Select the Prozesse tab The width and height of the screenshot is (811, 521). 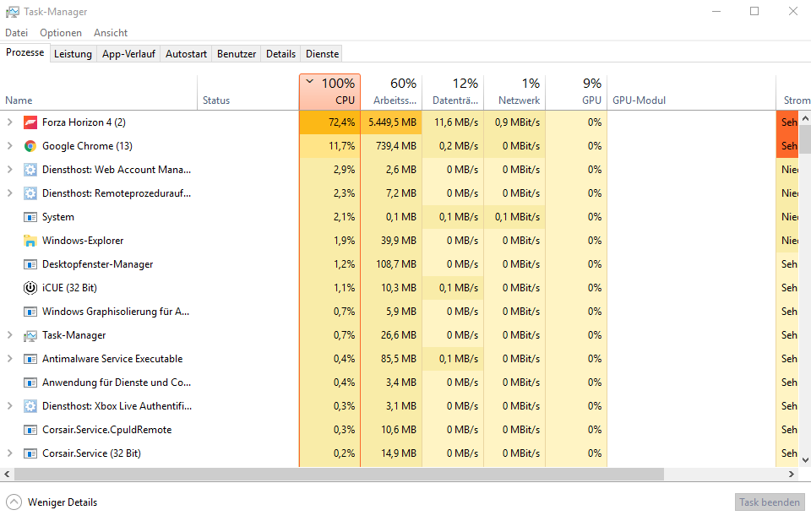[x=24, y=52]
